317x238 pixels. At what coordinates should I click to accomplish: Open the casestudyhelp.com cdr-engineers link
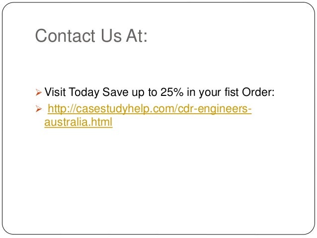click(x=150, y=109)
